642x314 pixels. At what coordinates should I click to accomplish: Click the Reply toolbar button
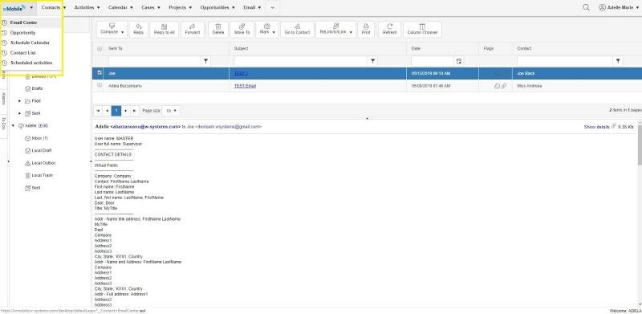point(138,30)
